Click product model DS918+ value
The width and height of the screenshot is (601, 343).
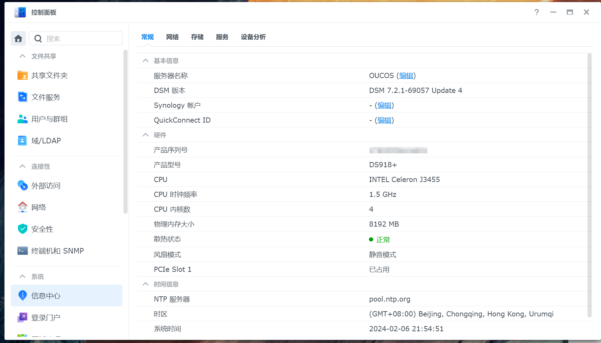(383, 165)
